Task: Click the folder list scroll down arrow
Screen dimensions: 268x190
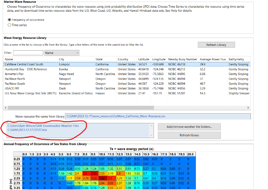Action: click(x=151, y=135)
